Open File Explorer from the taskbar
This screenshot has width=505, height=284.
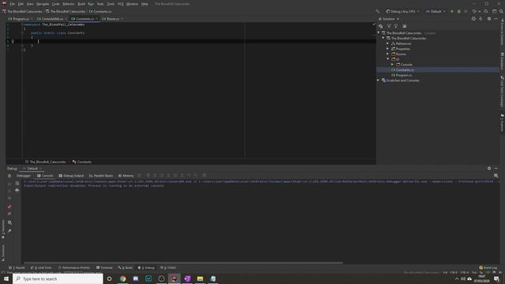pyautogui.click(x=200, y=278)
